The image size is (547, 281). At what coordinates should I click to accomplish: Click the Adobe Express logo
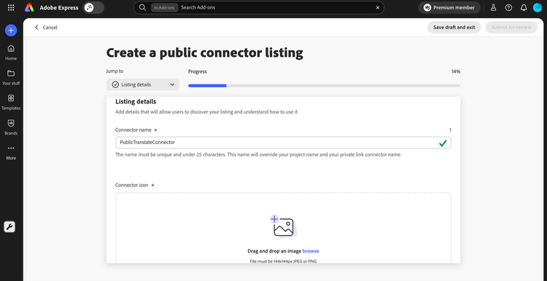(x=29, y=7)
